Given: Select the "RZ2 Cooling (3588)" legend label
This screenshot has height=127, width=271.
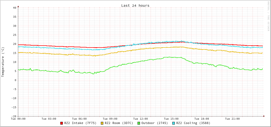Looking at the screenshot, I should [193, 123].
